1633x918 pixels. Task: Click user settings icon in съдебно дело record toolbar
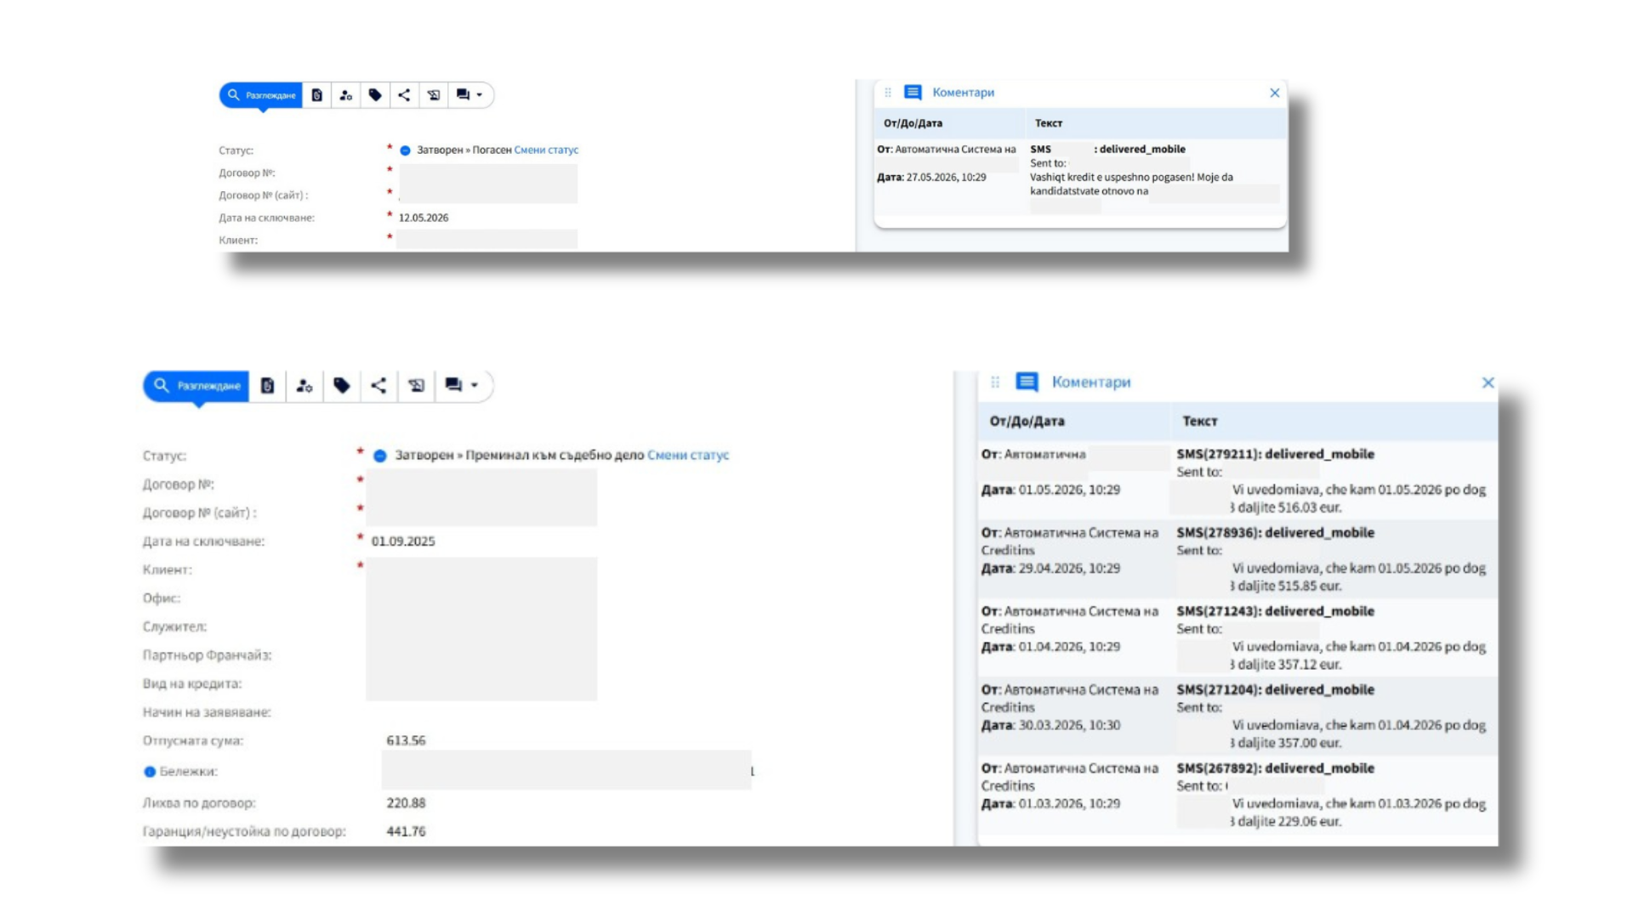point(304,386)
